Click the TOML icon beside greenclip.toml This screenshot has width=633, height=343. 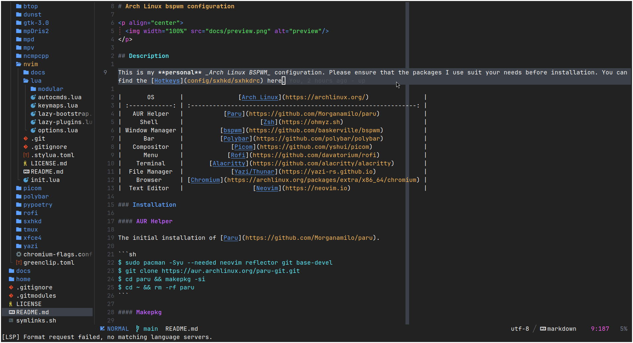point(19,263)
